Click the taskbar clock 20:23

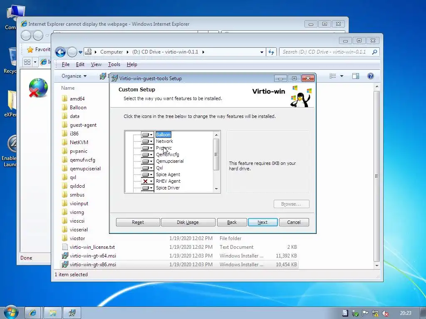[406, 313]
